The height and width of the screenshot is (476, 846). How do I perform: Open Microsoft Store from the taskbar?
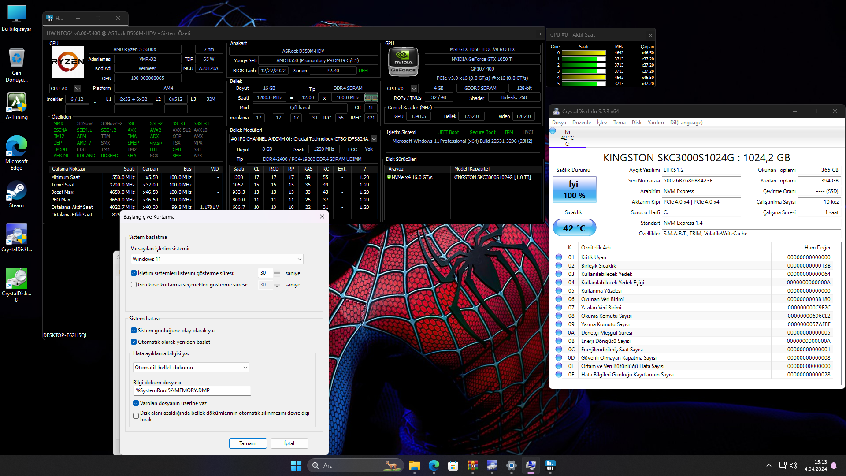pyautogui.click(x=453, y=465)
